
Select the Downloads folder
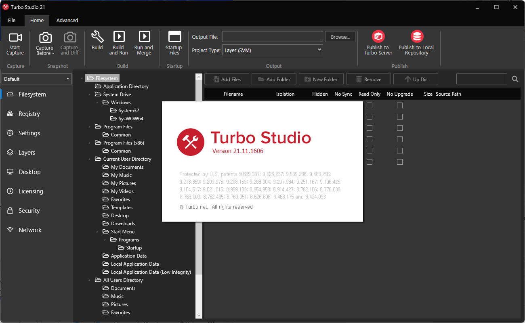[119, 224]
